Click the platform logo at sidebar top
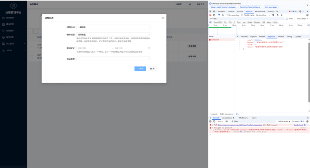The height and width of the screenshot is (168, 310). click(13, 6)
